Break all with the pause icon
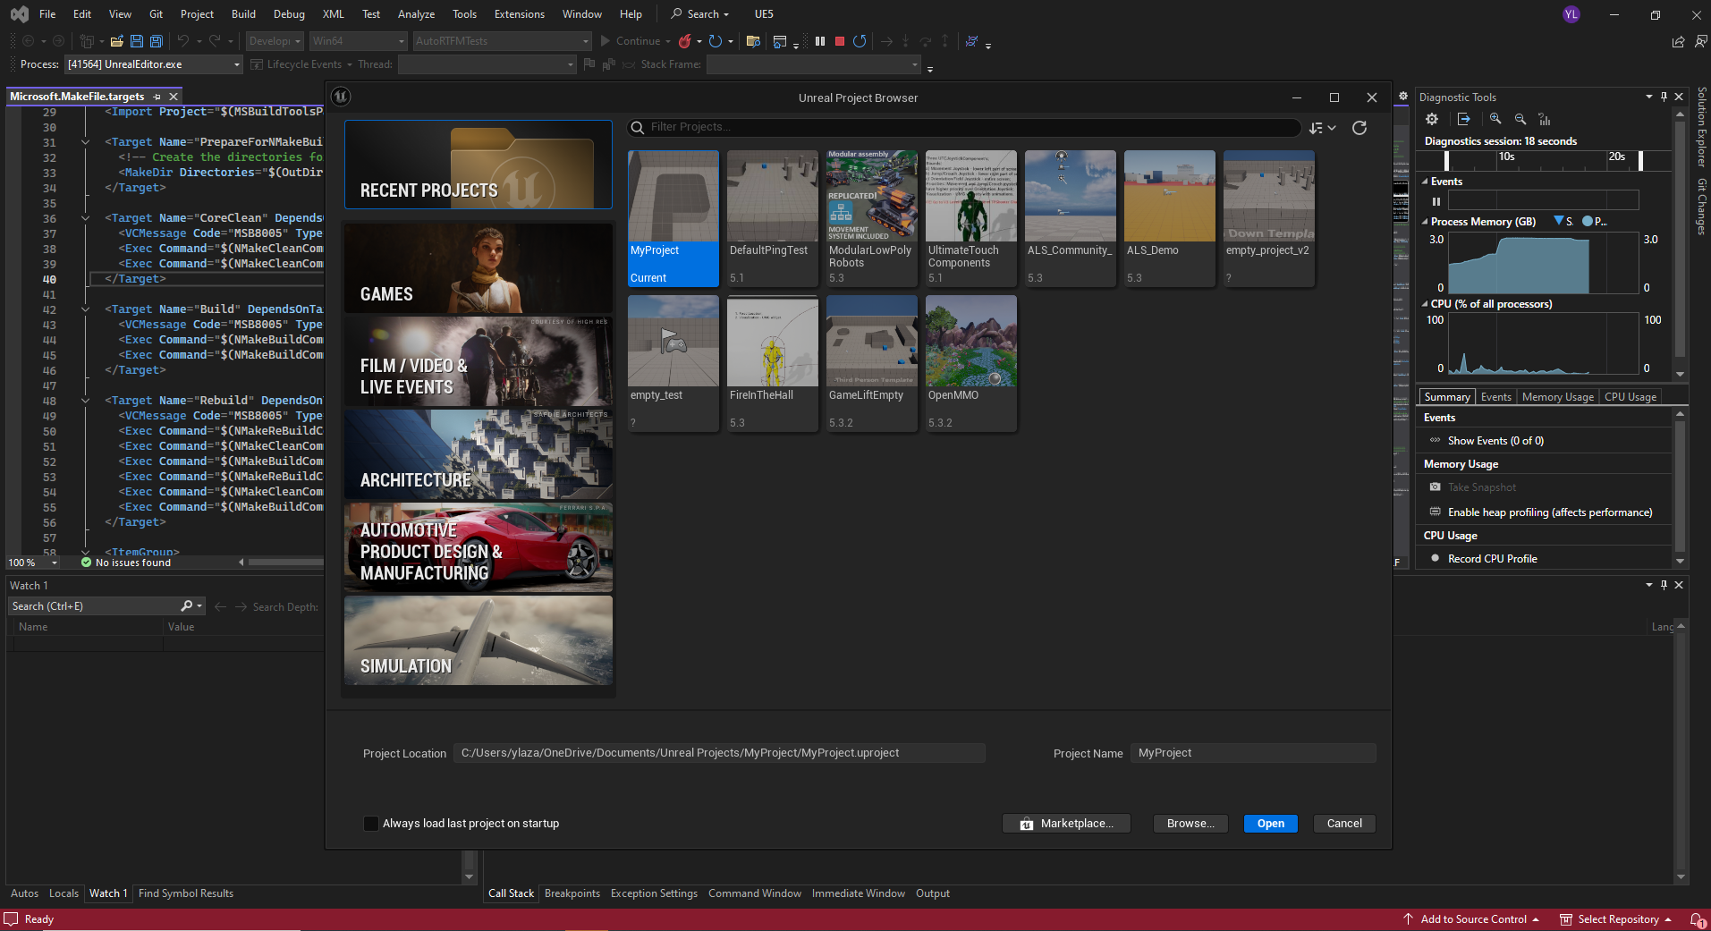This screenshot has height=931, width=1711. pyautogui.click(x=820, y=41)
